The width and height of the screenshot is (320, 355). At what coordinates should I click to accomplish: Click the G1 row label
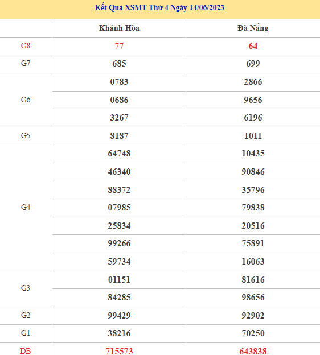(x=26, y=333)
